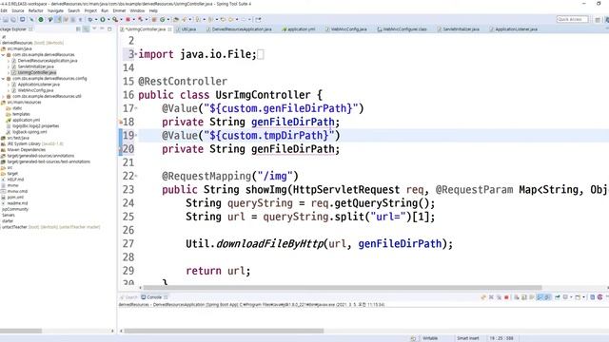Select the Console view tab

(x=154, y=297)
